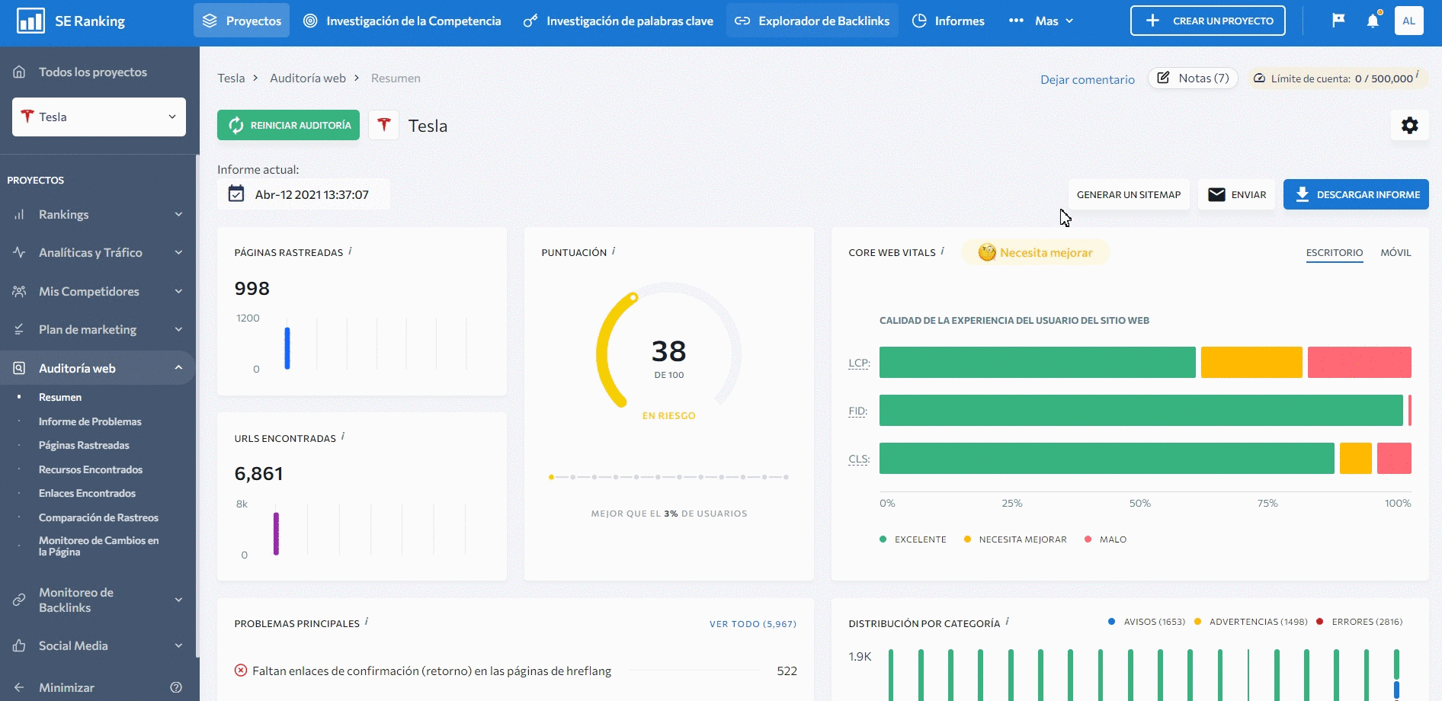1442x701 pixels.
Task: Click the calendar icon in report date field
Action: point(236,194)
